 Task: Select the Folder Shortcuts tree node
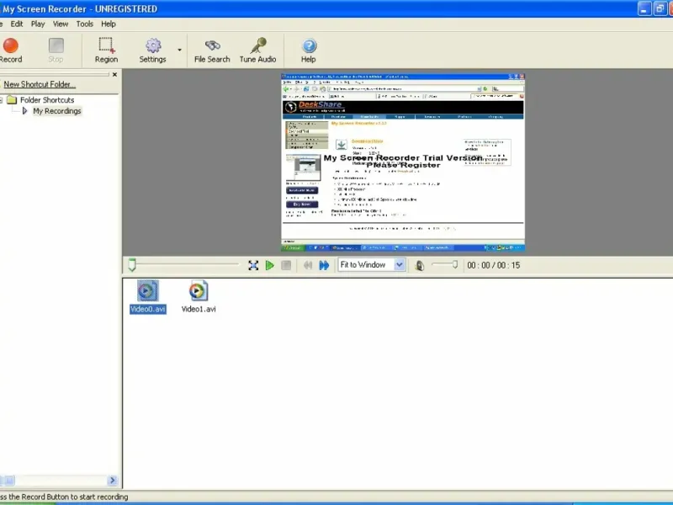47,100
